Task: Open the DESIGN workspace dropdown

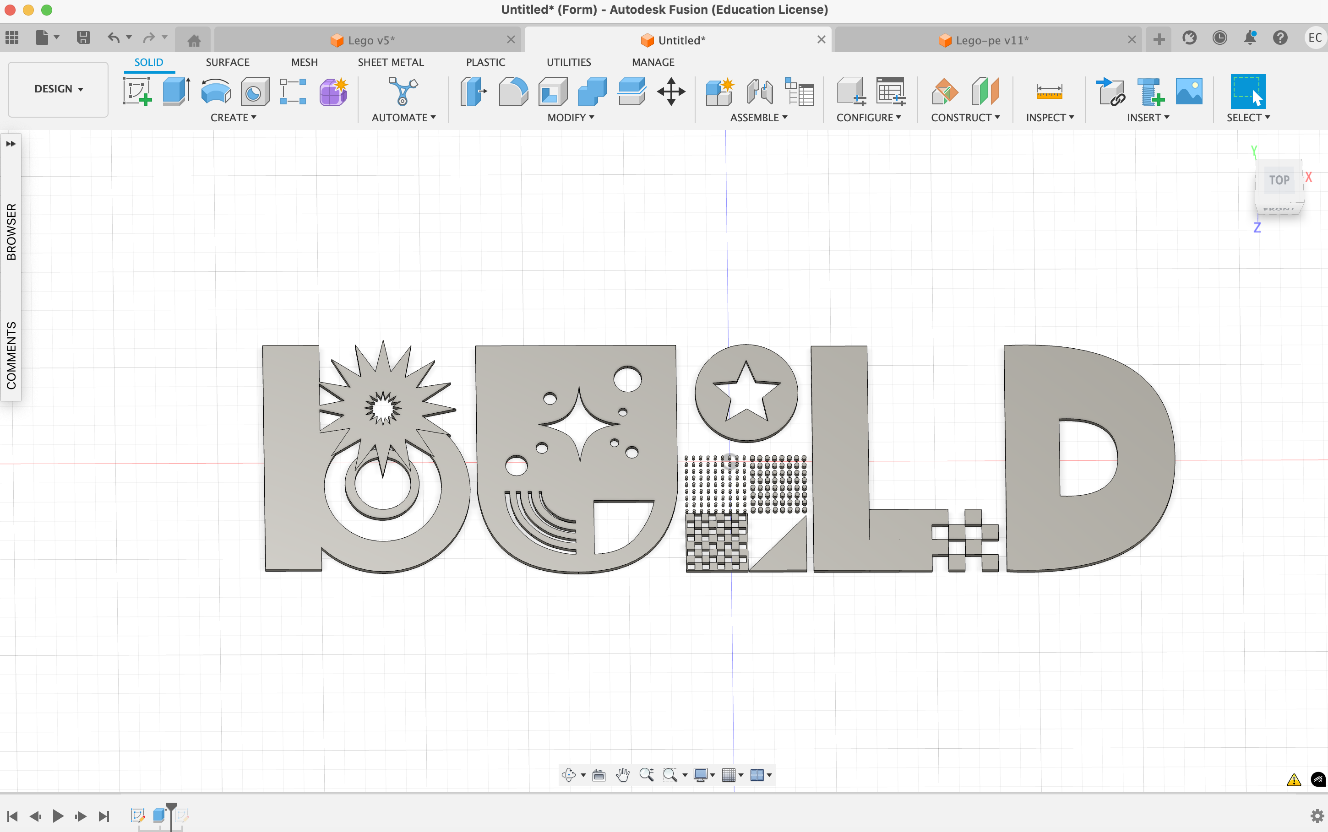Action: pyautogui.click(x=58, y=89)
